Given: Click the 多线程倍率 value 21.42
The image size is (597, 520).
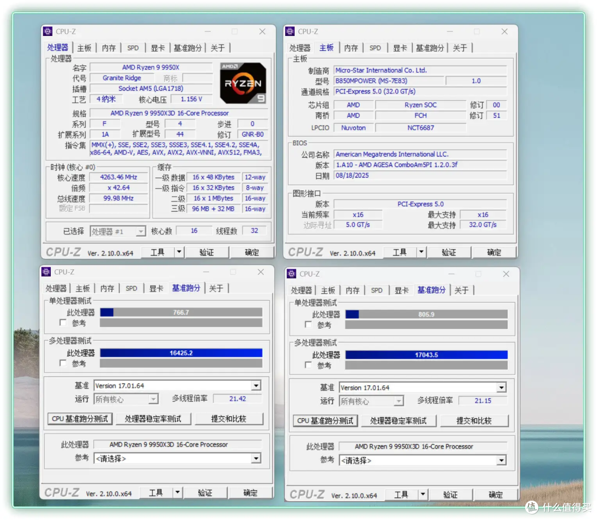Looking at the screenshot, I should tap(238, 399).
